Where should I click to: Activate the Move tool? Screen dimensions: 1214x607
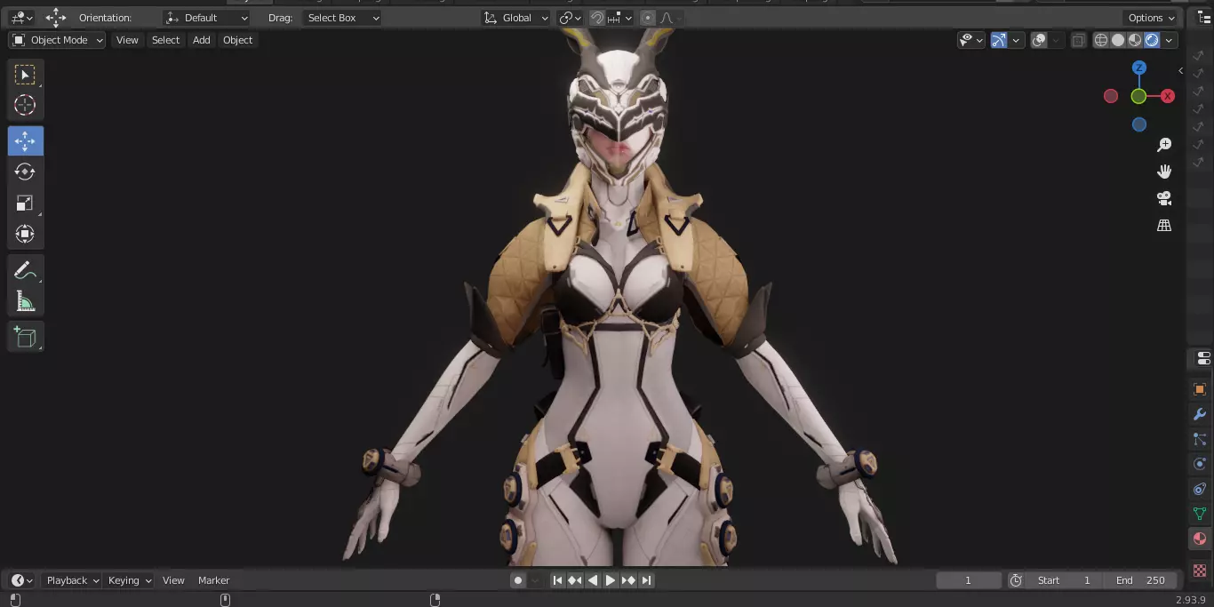[x=25, y=141]
